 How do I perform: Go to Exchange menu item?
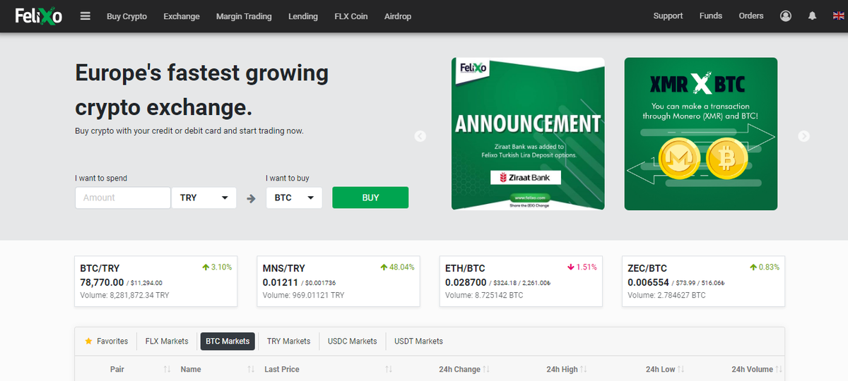tap(182, 16)
